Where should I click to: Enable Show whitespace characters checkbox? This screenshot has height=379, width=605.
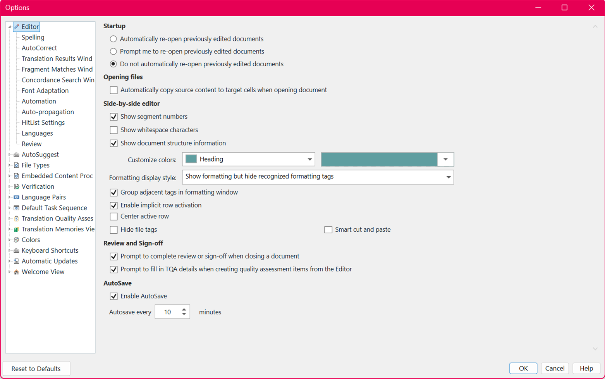[113, 130]
